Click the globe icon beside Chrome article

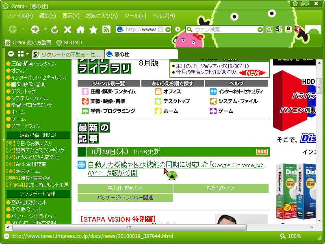82,165
